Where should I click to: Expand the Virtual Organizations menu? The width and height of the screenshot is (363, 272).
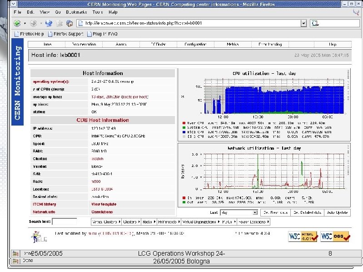click(201, 222)
